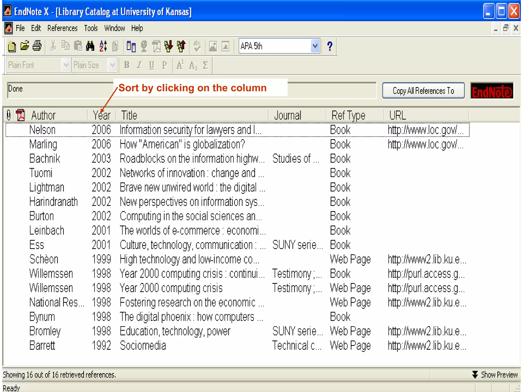This screenshot has height=392, width=523.
Task: Select the Ess 2001 reference row
Action: click(237, 245)
